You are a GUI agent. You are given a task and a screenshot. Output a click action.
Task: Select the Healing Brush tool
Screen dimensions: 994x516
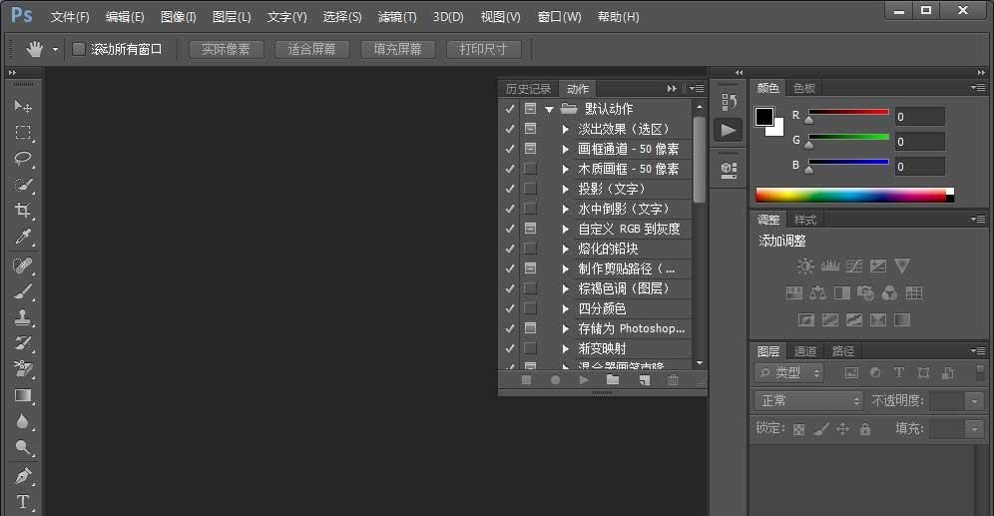pos(23,264)
